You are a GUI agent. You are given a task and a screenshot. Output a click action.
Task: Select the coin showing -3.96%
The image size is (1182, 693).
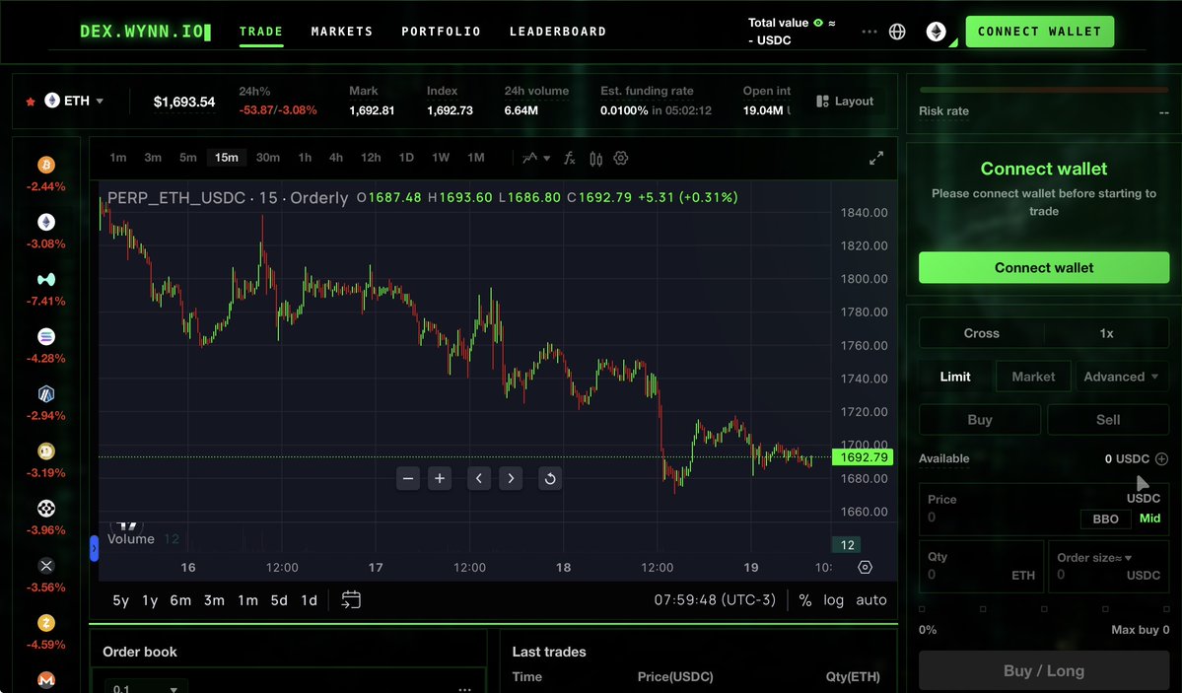46,509
